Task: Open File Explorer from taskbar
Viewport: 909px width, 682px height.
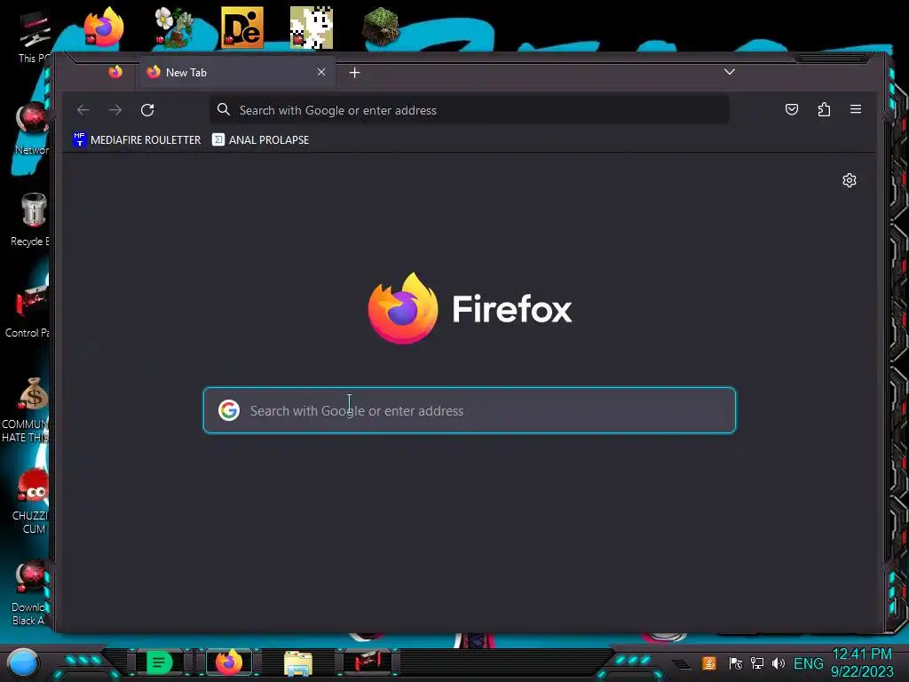Action: pos(298,662)
